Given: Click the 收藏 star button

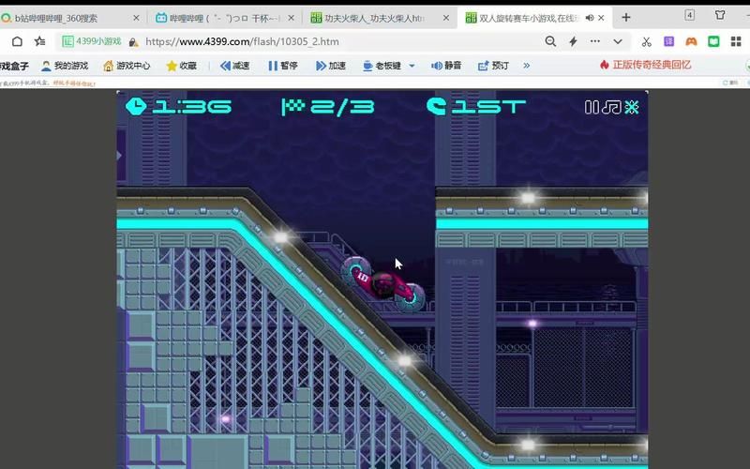Looking at the screenshot, I should point(181,66).
